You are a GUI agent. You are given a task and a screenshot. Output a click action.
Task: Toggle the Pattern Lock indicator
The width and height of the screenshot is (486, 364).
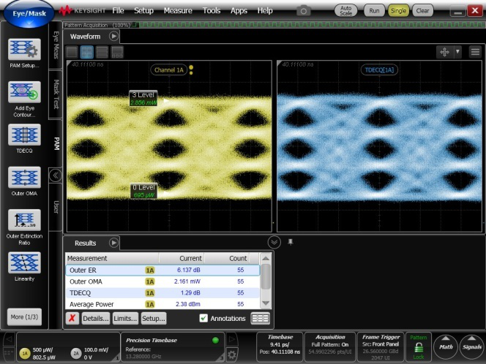[x=417, y=346]
